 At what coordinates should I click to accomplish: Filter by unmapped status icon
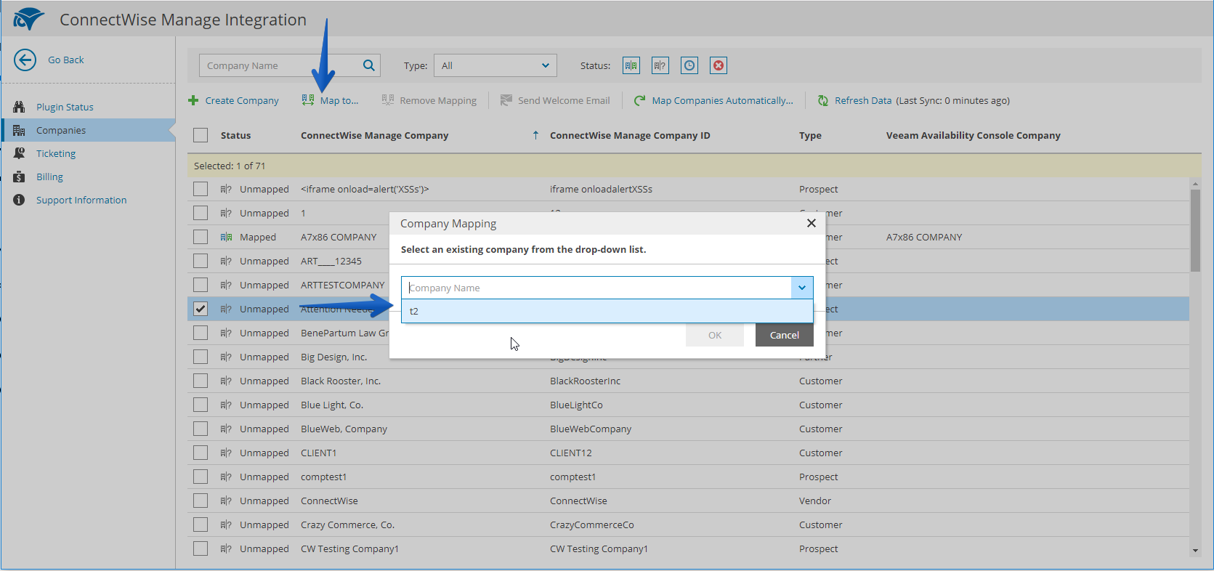(x=660, y=65)
